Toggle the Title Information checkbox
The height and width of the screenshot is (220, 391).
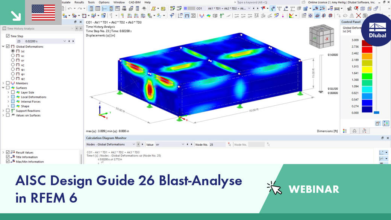pos(8,157)
